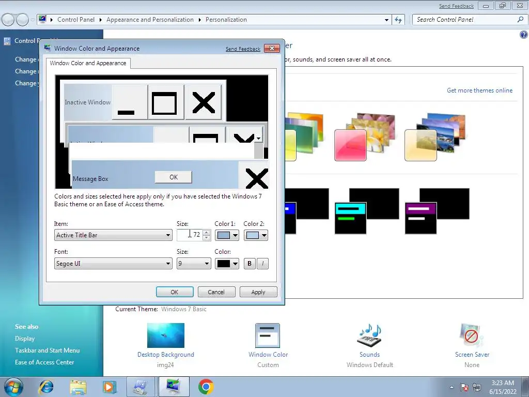Click Personalization breadcrumb
This screenshot has height=397, width=529.
click(226, 20)
